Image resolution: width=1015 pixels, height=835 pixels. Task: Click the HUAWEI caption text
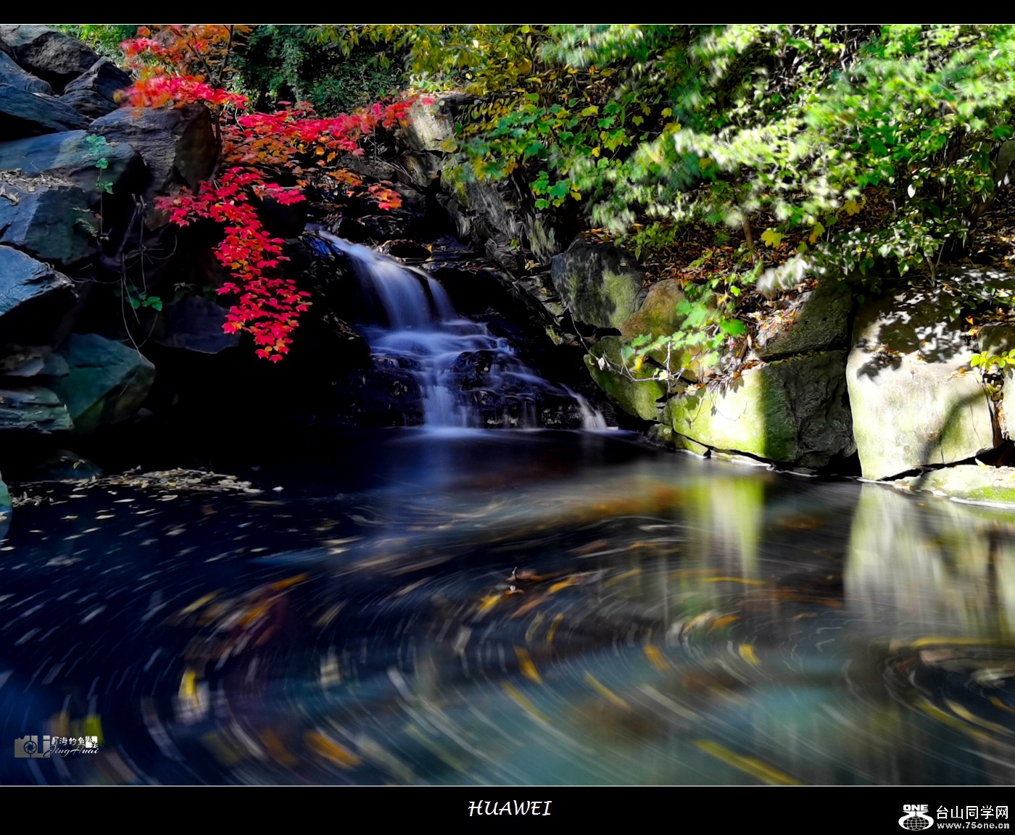click(510, 808)
